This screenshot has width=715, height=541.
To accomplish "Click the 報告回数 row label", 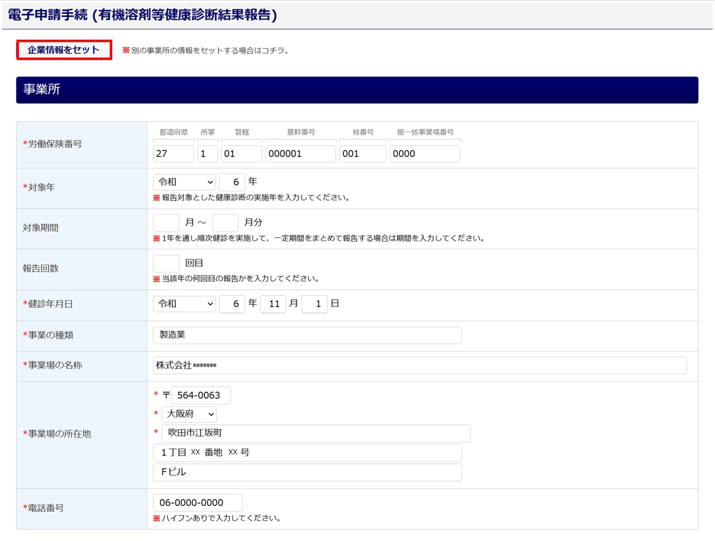I will 41,268.
